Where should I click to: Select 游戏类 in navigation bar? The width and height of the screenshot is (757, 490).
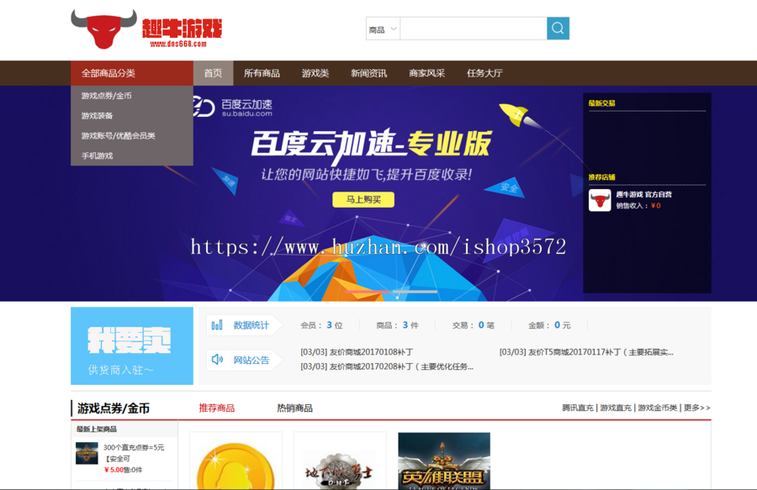click(x=315, y=73)
